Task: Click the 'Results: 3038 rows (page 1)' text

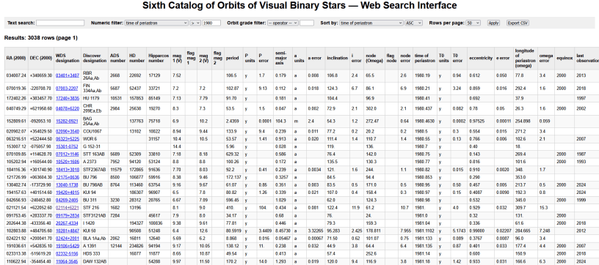Action: pyautogui.click(x=41, y=38)
